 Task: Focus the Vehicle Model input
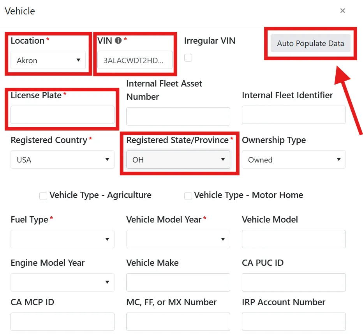(x=294, y=239)
